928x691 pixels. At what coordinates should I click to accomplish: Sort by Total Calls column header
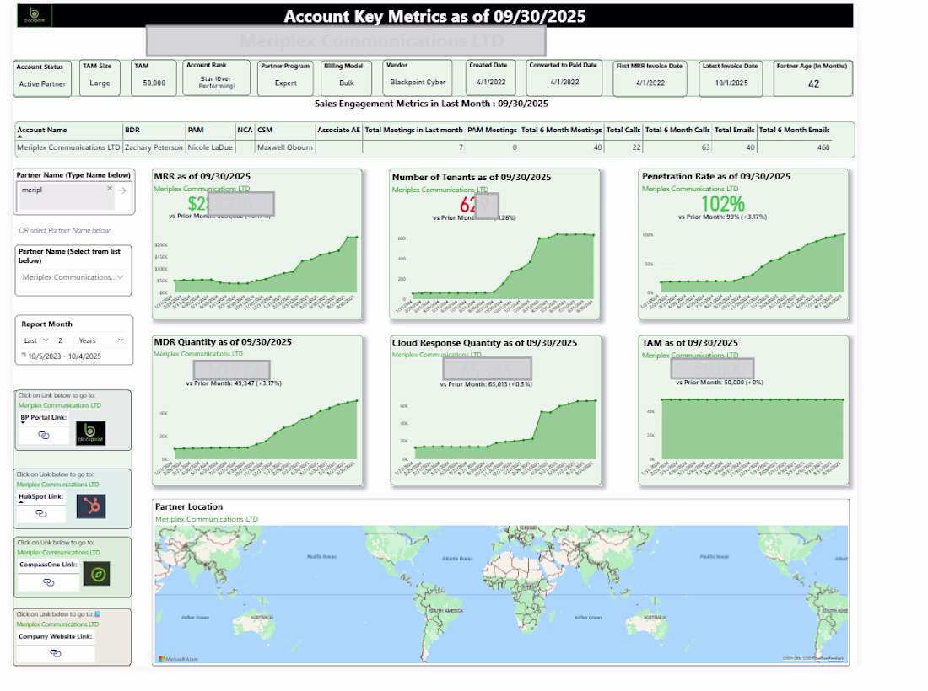(x=623, y=130)
